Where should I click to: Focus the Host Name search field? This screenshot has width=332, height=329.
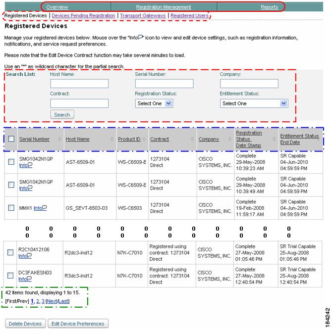click(79, 84)
